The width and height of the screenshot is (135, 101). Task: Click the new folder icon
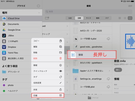47,18
